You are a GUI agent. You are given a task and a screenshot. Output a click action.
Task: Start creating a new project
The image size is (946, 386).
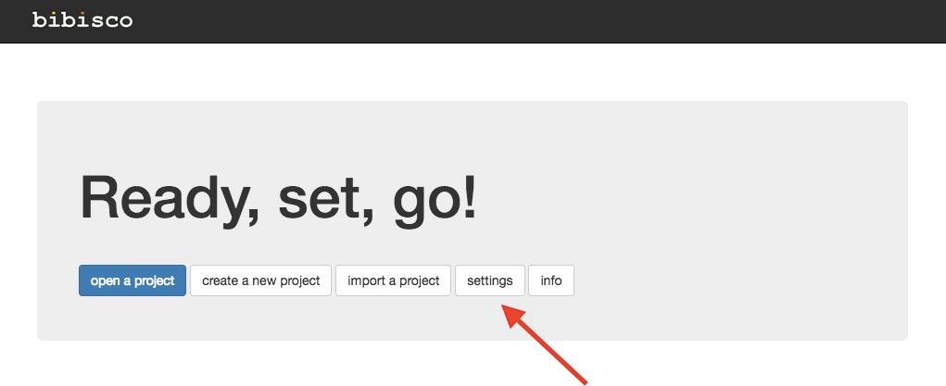pos(260,280)
